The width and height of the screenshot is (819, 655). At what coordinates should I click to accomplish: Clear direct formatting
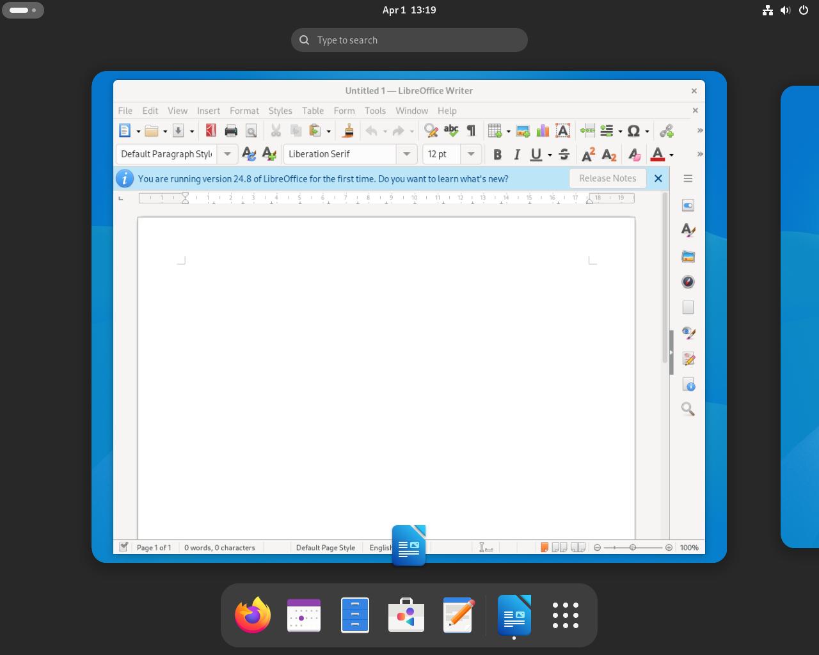[634, 154]
